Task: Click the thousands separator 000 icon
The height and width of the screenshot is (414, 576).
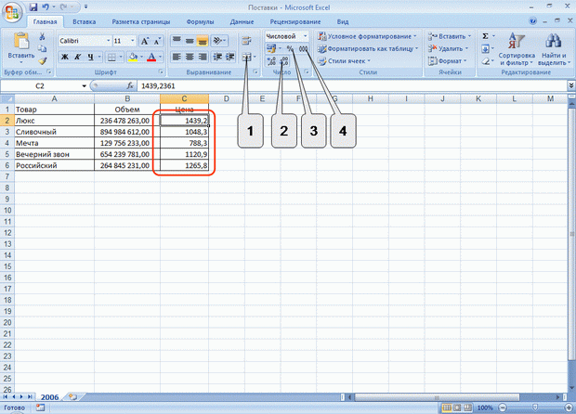Action: click(x=303, y=48)
